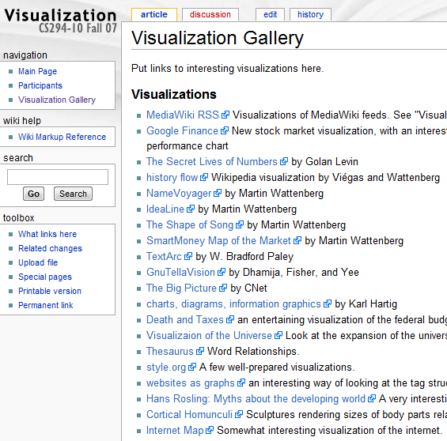Click the Visualization CS294-10 site logo

60,21
